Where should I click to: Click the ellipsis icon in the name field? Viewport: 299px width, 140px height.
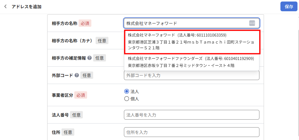click(x=252, y=23)
